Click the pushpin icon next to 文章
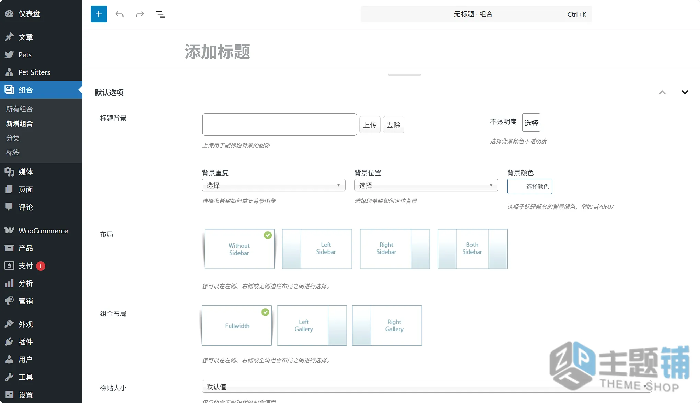 tap(9, 37)
